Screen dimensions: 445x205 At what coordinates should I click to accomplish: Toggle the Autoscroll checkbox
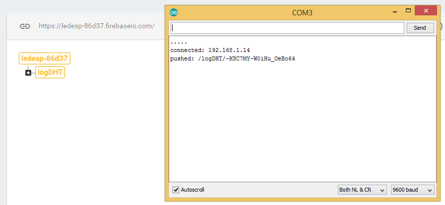click(176, 190)
